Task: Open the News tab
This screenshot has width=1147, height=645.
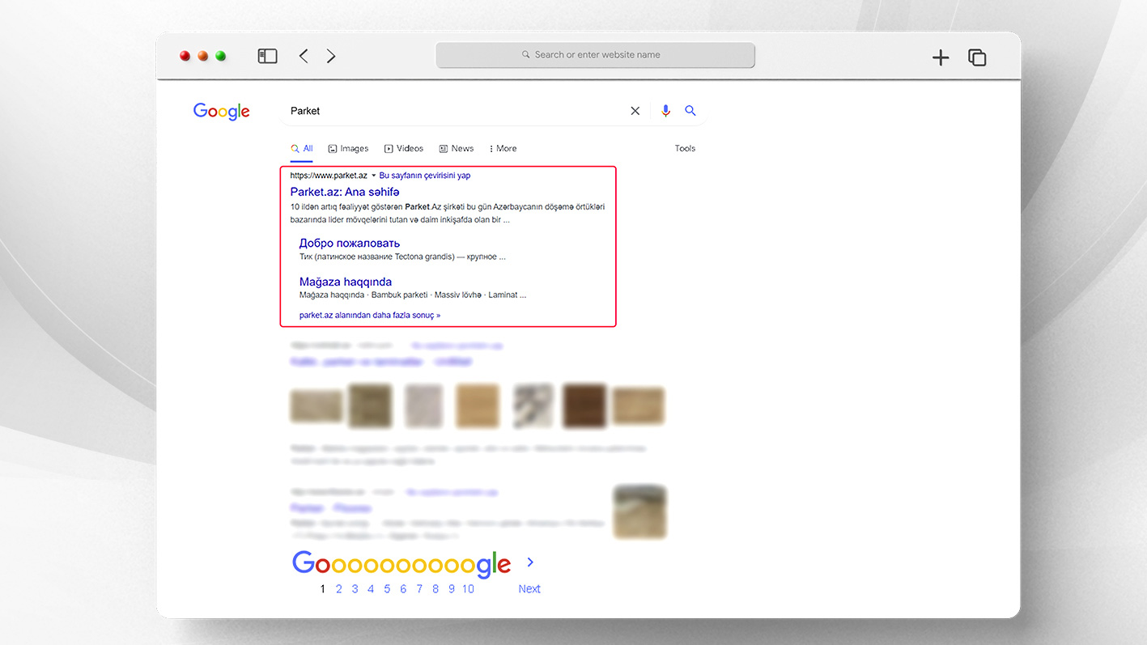Action: [457, 149]
